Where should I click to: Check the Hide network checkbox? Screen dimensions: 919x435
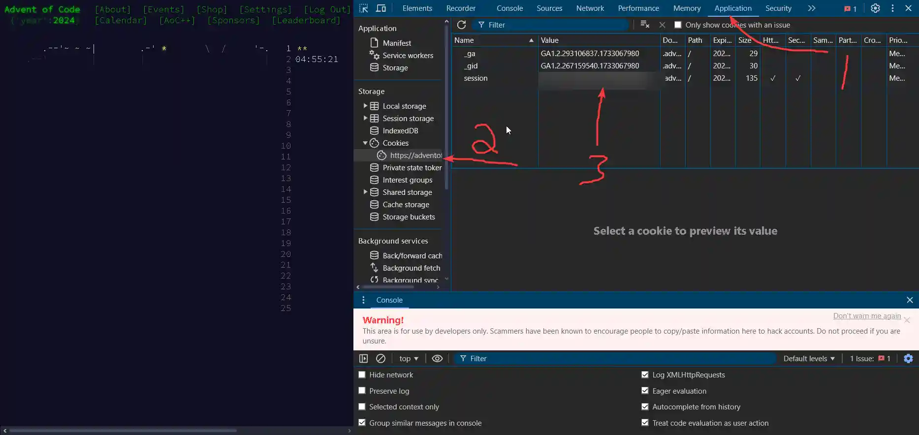(362, 375)
